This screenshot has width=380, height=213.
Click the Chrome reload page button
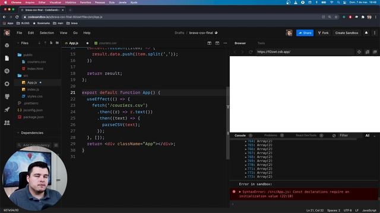tap(17, 17)
